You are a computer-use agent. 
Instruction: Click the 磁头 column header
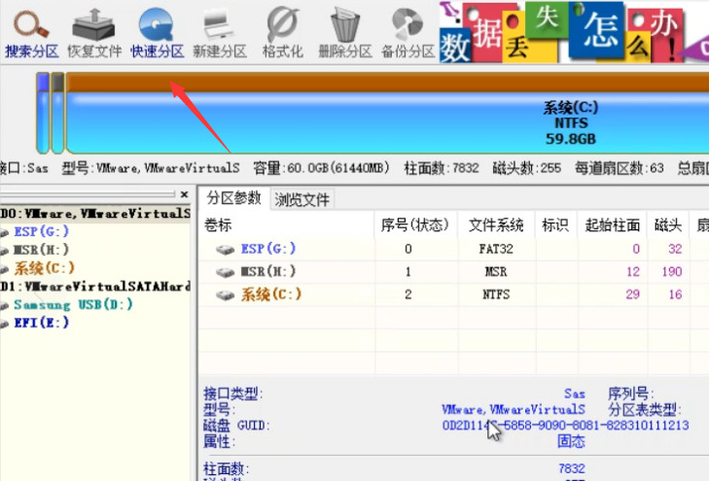click(x=668, y=224)
